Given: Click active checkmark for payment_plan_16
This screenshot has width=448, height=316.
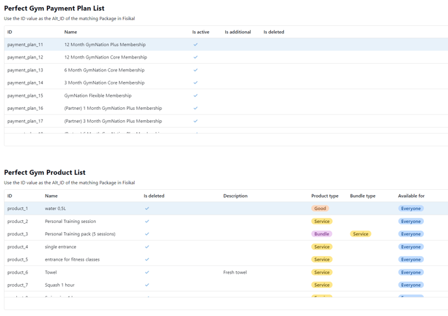Looking at the screenshot, I should point(195,108).
